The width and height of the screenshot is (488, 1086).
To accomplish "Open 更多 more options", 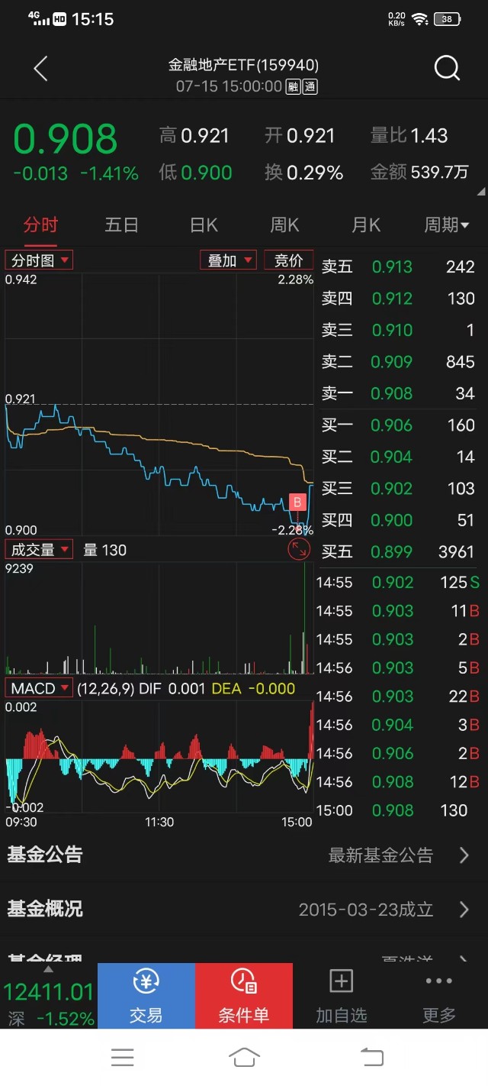I will pos(439,996).
